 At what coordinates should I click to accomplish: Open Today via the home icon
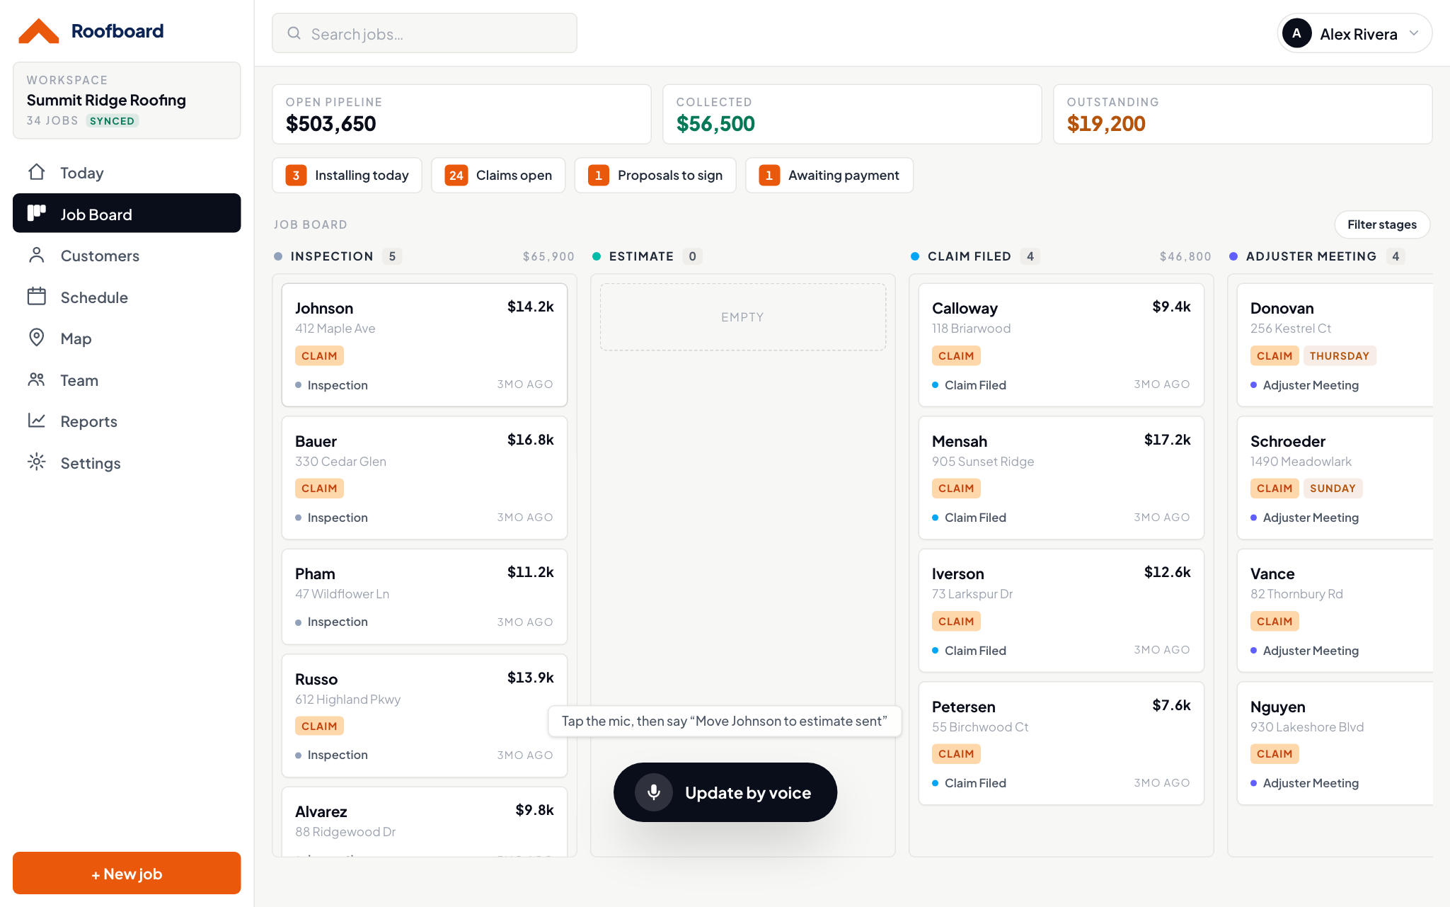[37, 172]
